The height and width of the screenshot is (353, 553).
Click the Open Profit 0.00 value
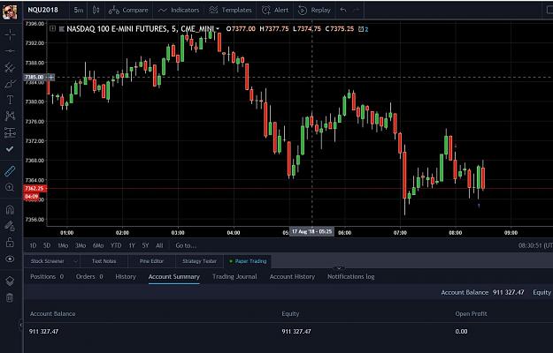point(461,331)
